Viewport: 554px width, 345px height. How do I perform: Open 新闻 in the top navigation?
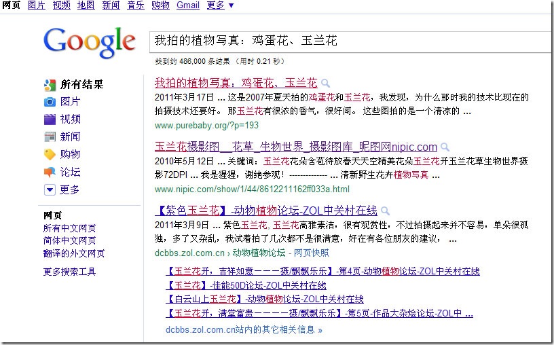pyautogui.click(x=111, y=5)
